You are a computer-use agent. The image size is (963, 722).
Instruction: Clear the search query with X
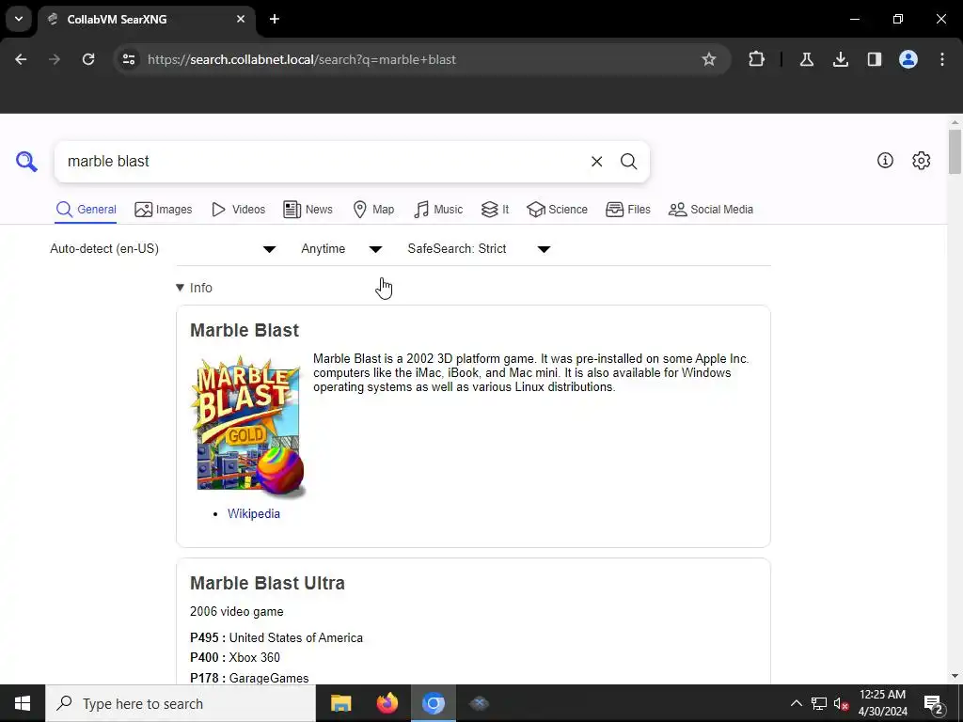(x=596, y=162)
